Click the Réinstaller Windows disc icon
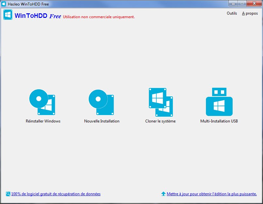 coord(42,102)
